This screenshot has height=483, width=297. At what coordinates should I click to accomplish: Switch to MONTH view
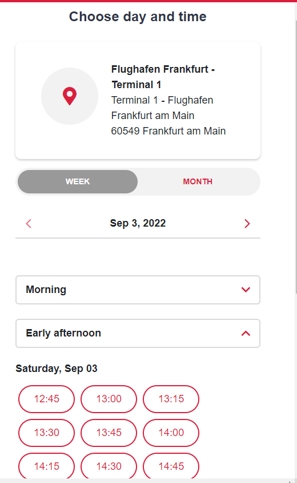[x=198, y=182]
